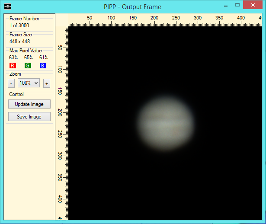Viewport: 266px width, 224px height.
Task: Click the 'Zoom' group label
Action: pyautogui.click(x=15, y=74)
